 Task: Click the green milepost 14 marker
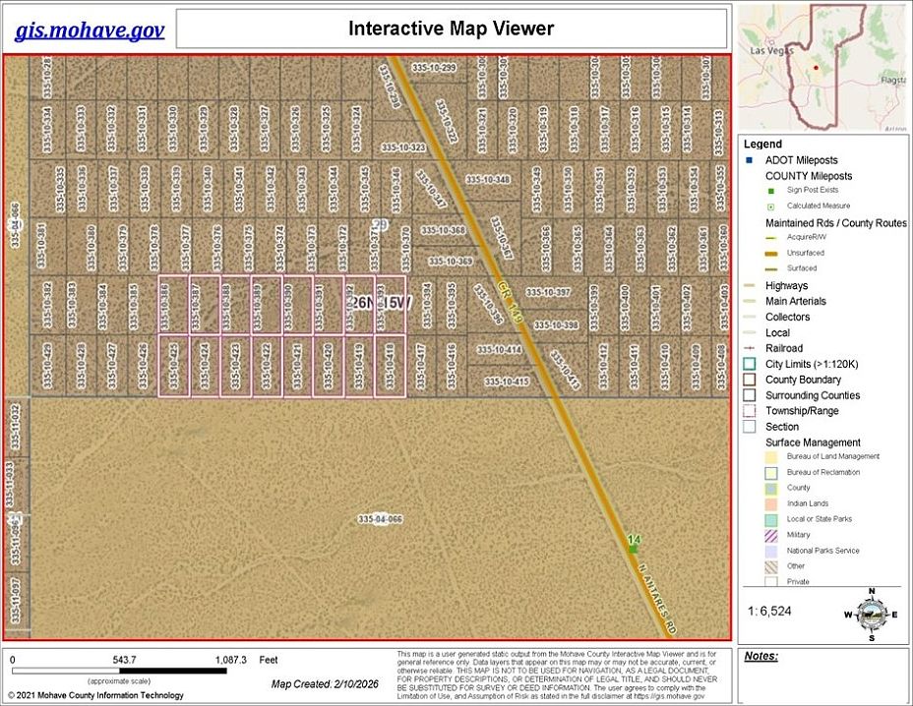[634, 544]
